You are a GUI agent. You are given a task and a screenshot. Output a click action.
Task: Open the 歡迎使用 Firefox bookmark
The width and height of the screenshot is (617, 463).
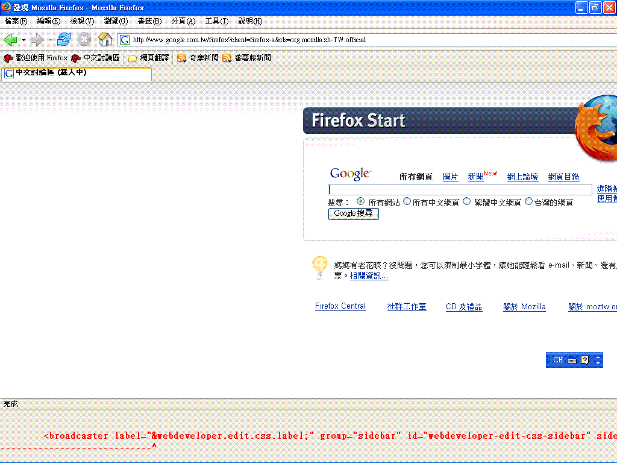[36, 58]
